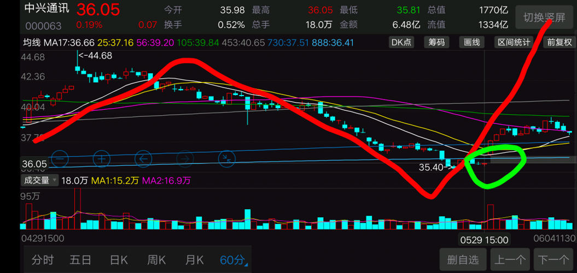Screen dimensions: 577x273
Task: Click the 删自选 button
Action: [x=462, y=260]
